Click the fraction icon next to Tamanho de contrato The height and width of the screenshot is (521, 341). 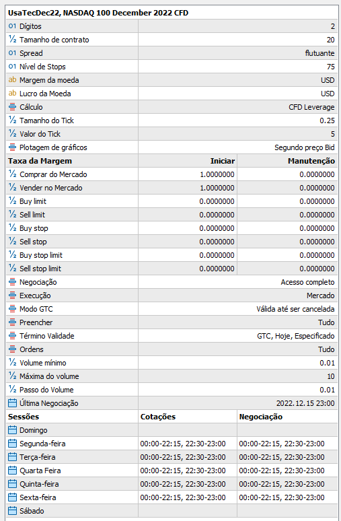(x=12, y=40)
